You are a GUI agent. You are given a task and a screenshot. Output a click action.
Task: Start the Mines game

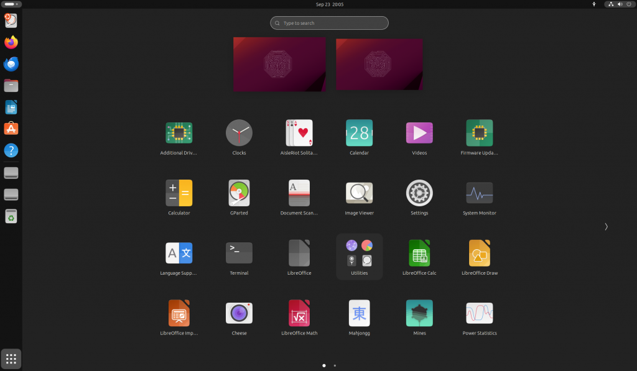click(419, 313)
